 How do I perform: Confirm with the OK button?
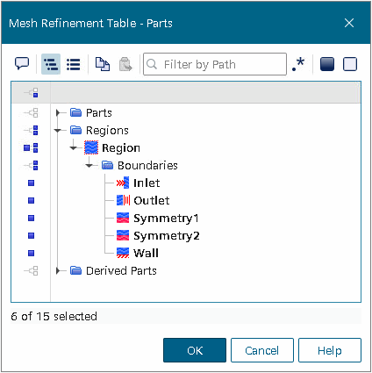195,350
